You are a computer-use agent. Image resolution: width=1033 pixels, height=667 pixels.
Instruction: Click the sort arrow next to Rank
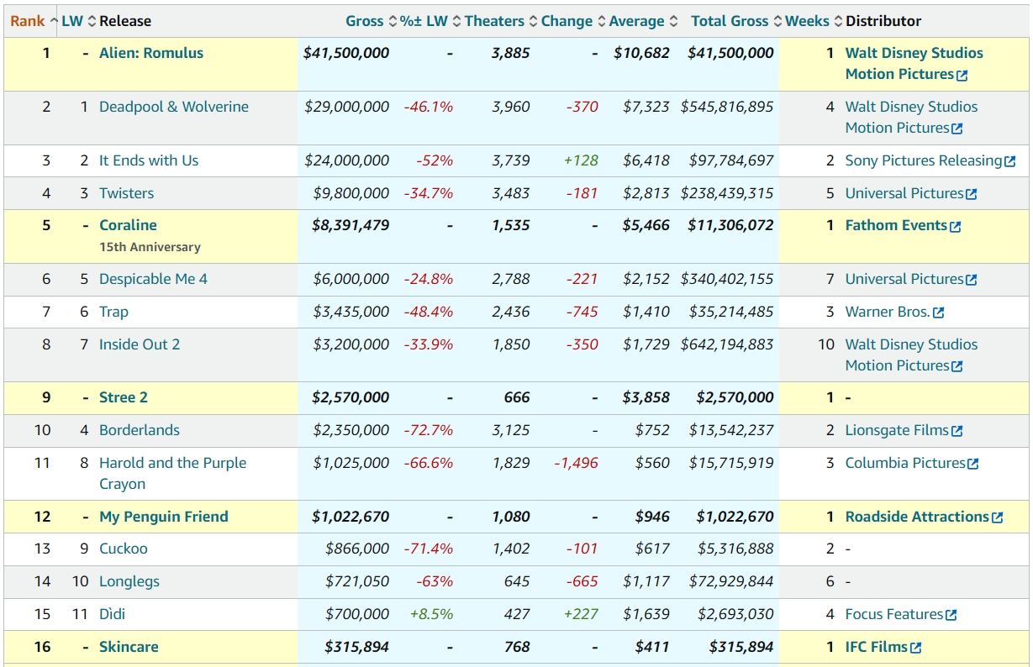coord(54,21)
